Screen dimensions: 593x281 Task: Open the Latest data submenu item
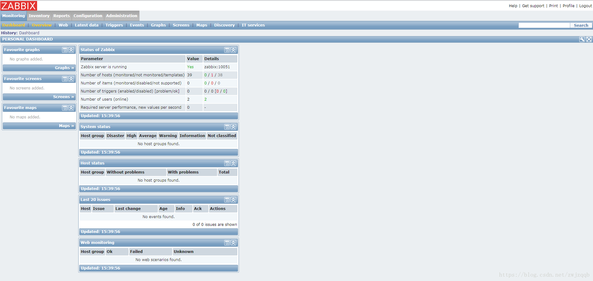(86, 25)
